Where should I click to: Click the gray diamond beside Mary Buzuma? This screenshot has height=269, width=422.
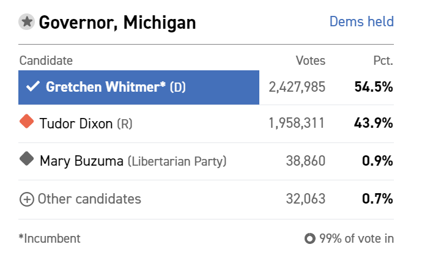[x=27, y=159]
